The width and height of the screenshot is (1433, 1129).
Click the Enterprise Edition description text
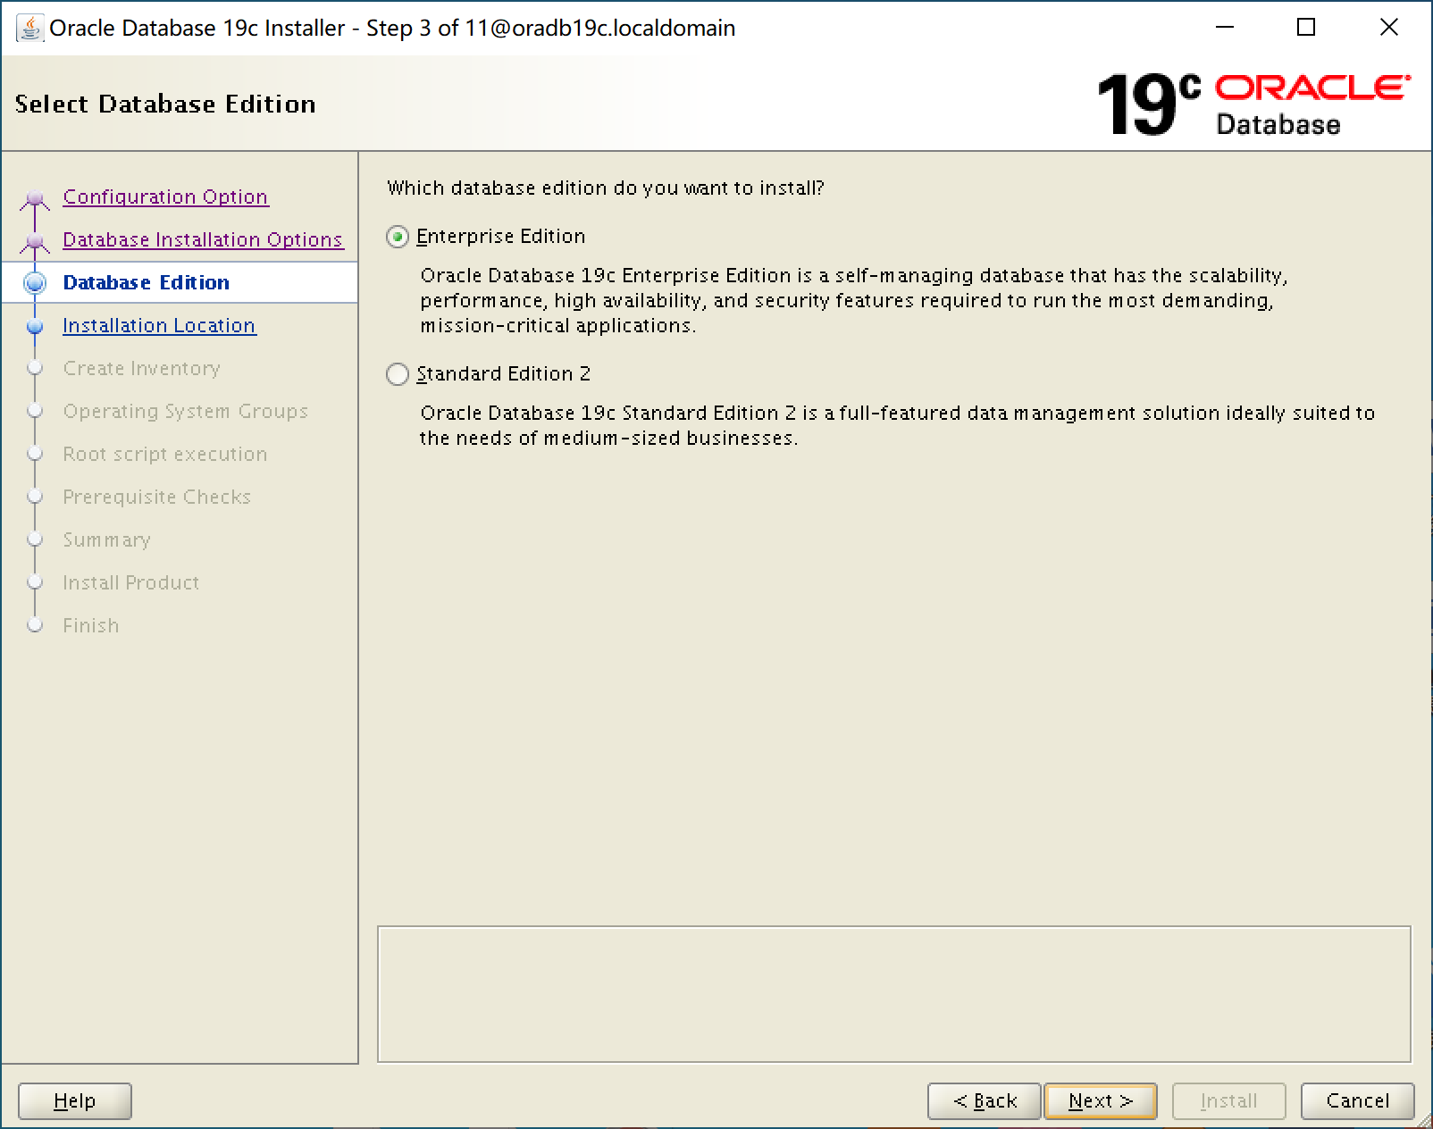coord(854,300)
